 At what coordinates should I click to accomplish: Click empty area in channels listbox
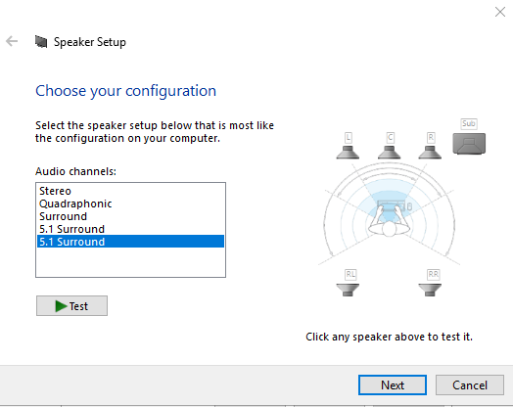point(130,262)
